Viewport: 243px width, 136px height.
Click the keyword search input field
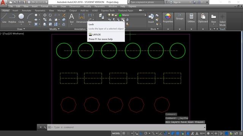tap(147, 2)
